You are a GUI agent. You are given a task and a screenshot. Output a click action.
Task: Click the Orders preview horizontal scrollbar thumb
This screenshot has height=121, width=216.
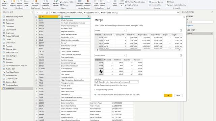(x=120, y=50)
